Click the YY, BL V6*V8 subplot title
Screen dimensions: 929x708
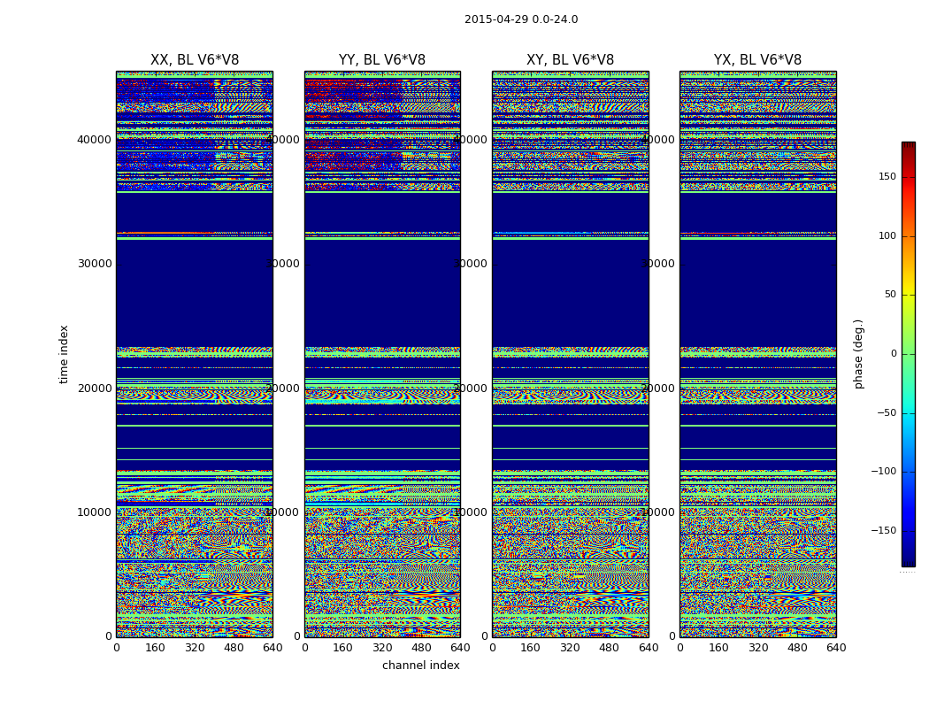click(x=382, y=60)
